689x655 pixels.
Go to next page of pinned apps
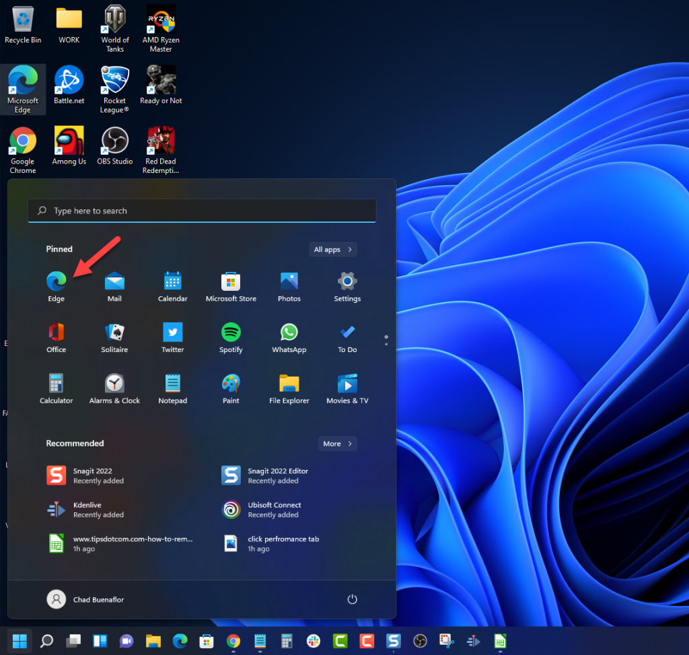click(386, 344)
